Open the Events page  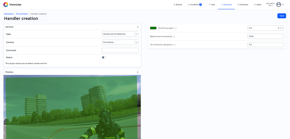click(x=178, y=5)
